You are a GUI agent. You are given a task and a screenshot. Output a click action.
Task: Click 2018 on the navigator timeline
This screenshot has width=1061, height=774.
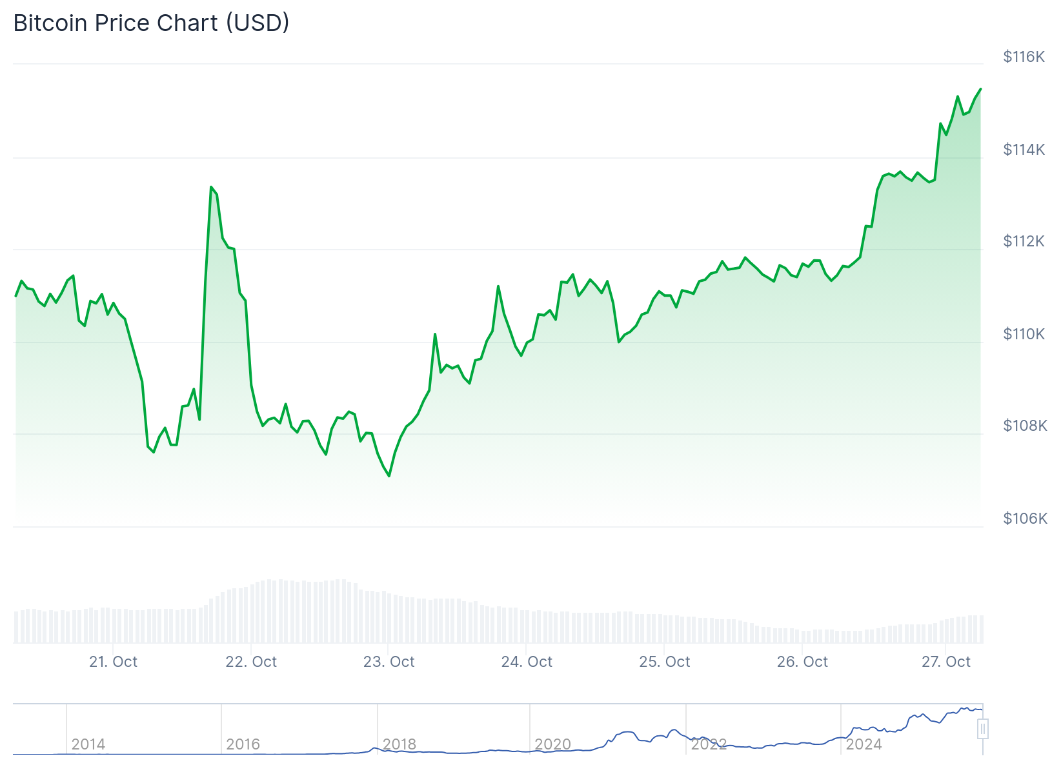pos(399,744)
